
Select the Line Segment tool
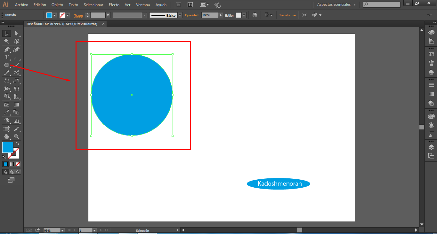(x=16, y=57)
